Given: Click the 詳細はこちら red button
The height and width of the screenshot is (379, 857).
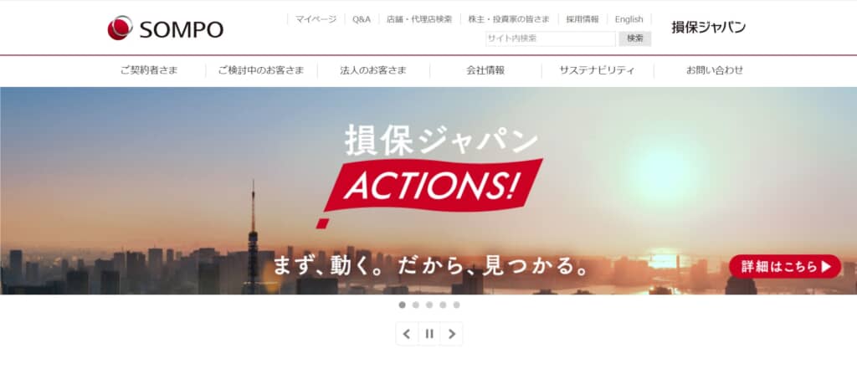Looking at the screenshot, I should [785, 267].
